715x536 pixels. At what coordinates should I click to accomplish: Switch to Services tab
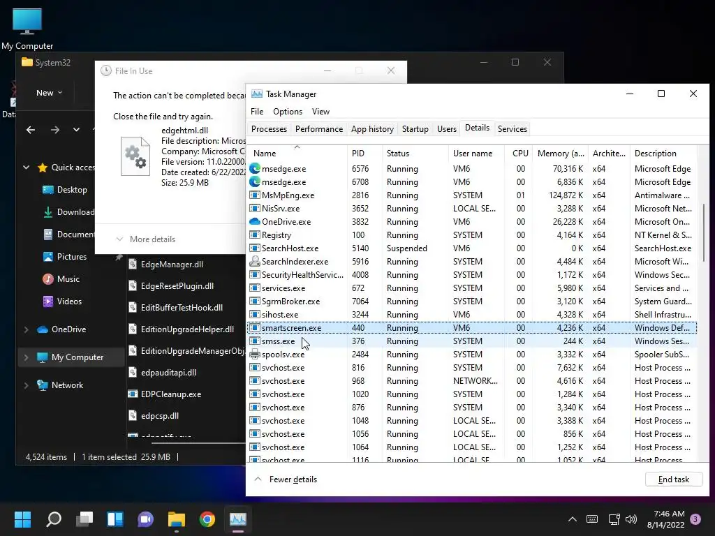pos(512,129)
